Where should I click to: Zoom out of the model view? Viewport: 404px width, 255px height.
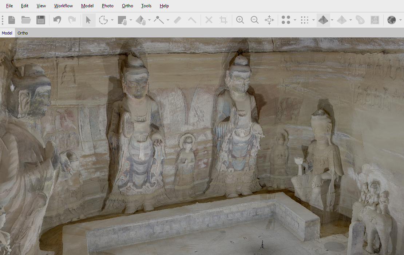[x=254, y=20]
